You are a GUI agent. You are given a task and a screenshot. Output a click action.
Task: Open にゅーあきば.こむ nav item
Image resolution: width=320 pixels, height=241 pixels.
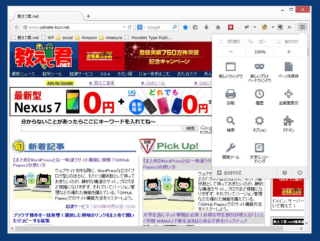click(x=154, y=74)
